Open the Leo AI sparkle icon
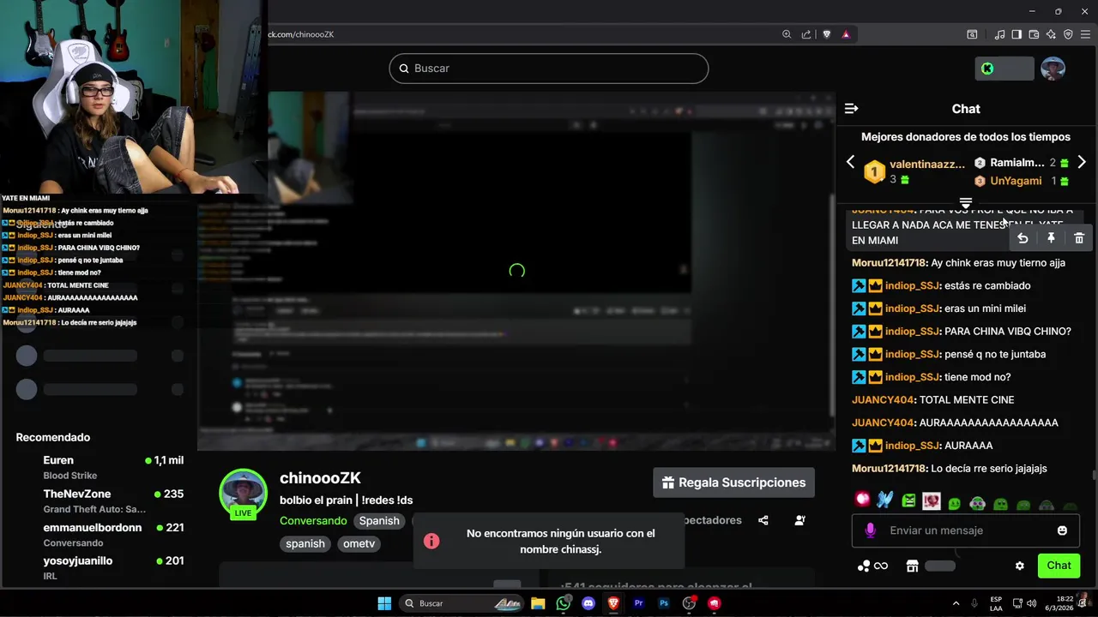 coord(1051,34)
